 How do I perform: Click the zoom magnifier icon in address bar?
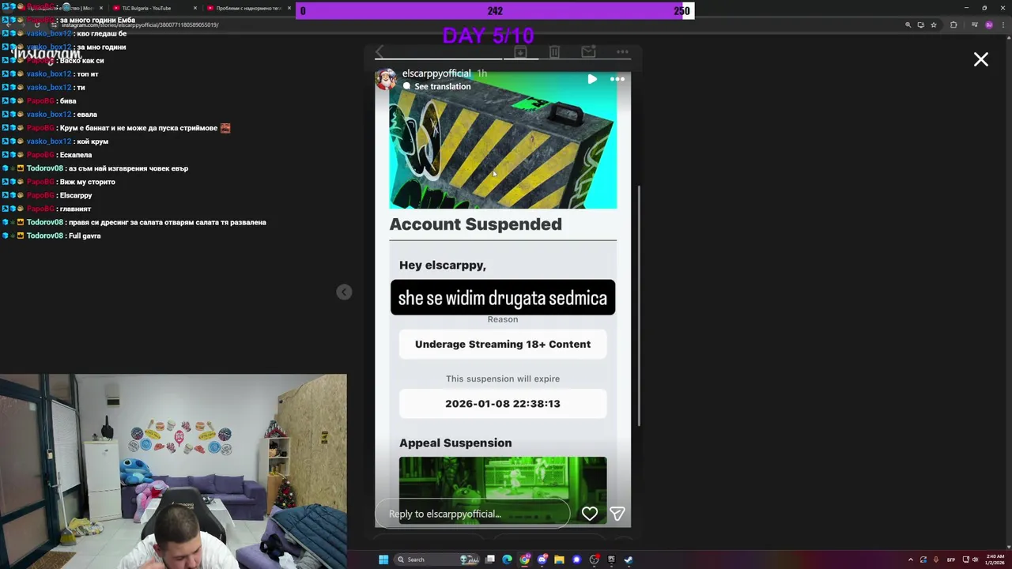[x=908, y=24]
